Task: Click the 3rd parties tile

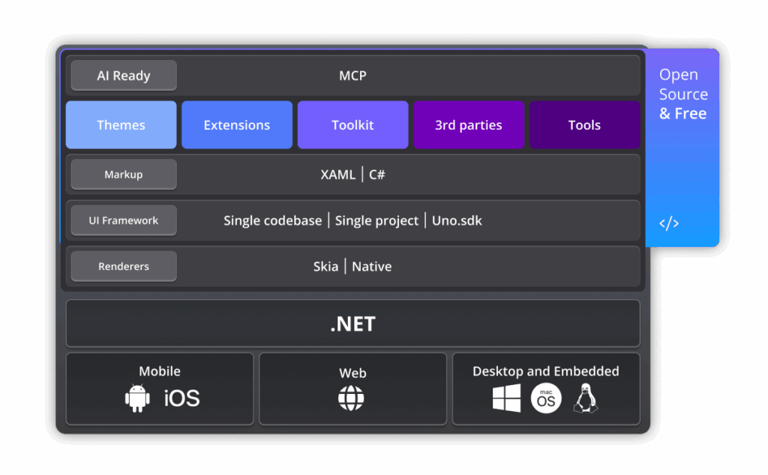Action: (x=469, y=125)
